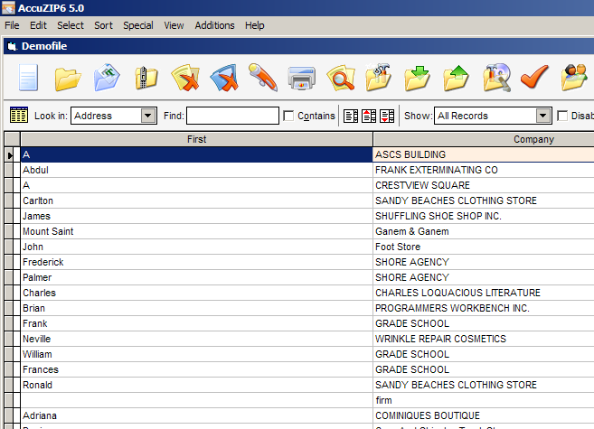Select the Foot Store cell
Image resolution: width=594 pixels, height=429 pixels.
[x=484, y=247]
